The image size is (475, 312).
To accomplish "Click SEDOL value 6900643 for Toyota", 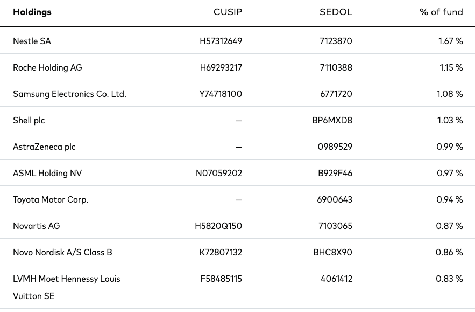I will pyautogui.click(x=335, y=199).
